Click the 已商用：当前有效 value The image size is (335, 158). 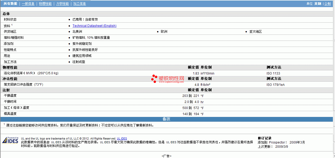click(85, 19)
